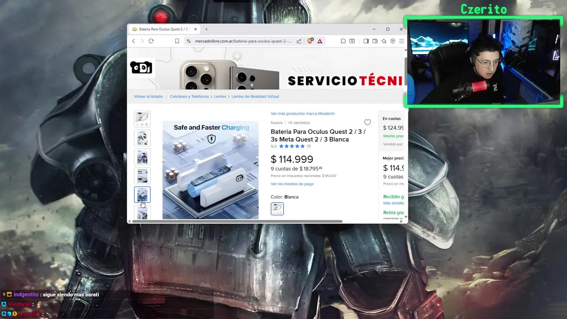Open Celulares y Teléfonos breadcrumb
Viewport: 567px width, 319px height.
coord(189,97)
